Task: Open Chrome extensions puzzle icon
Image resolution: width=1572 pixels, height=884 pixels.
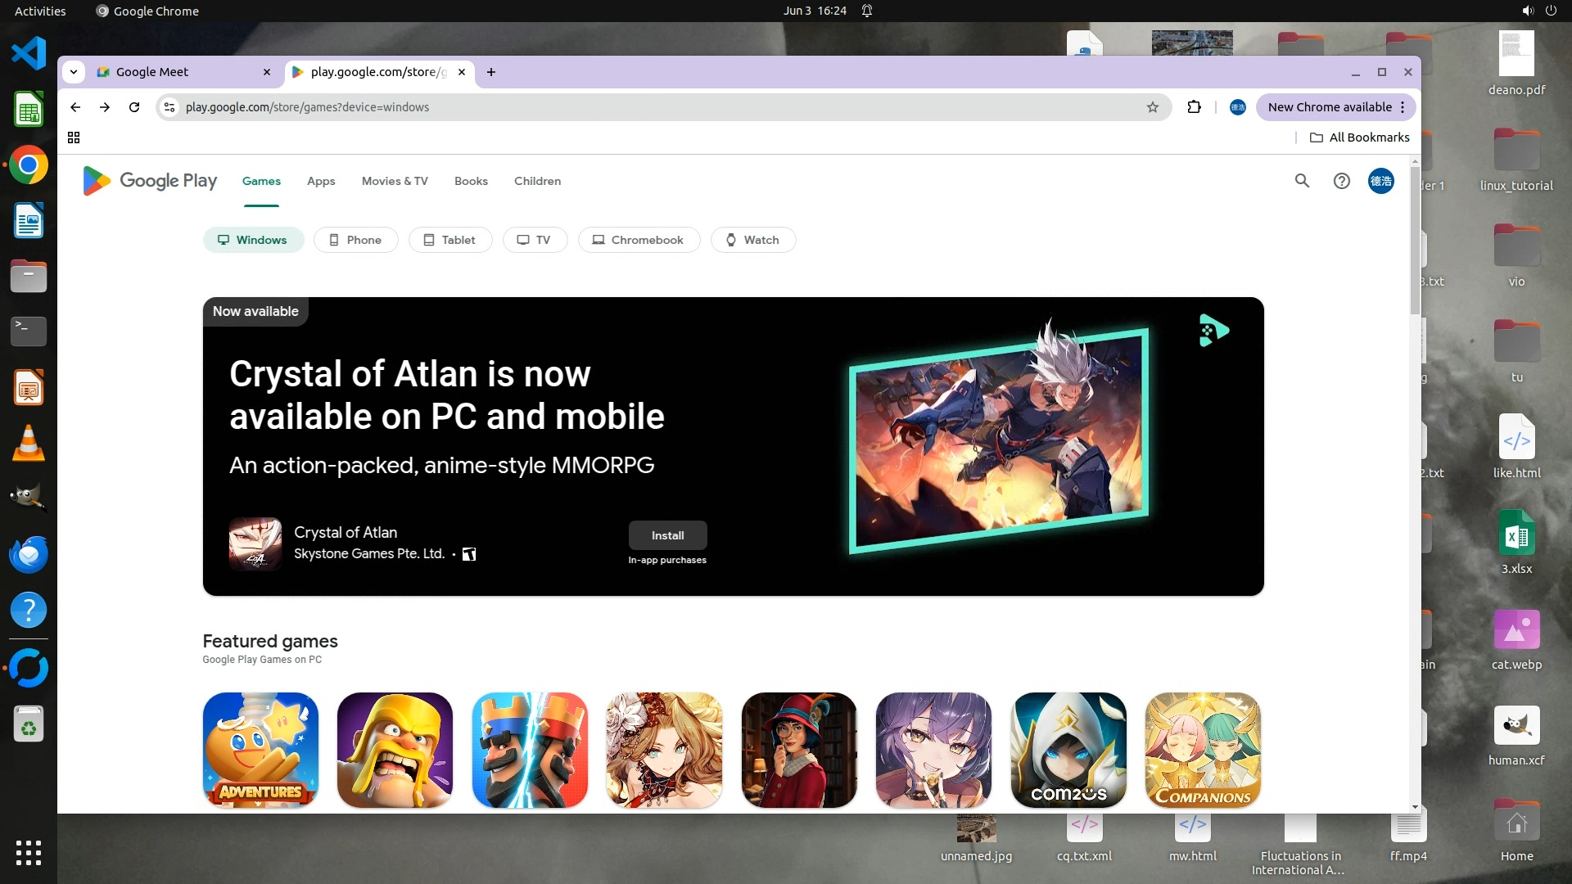Action: pyautogui.click(x=1194, y=107)
